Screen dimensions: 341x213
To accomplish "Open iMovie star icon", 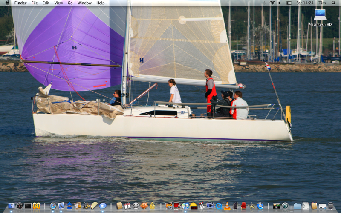I will [252, 206].
